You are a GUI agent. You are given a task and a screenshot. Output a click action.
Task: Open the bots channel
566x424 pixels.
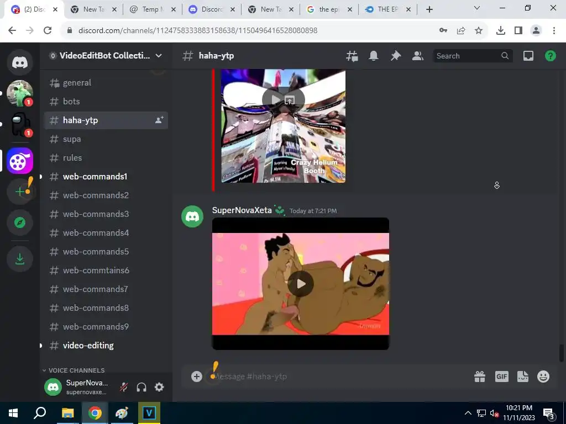(106, 102)
